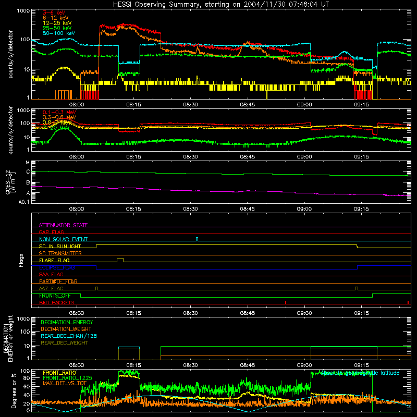The image size is (417, 417).
Task: Click the DECIMATION_WEIGHT legend label
Action: 66,329
